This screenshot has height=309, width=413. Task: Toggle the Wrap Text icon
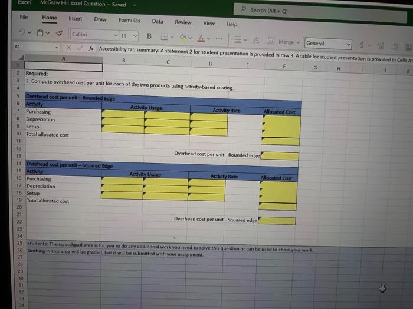(x=256, y=41)
